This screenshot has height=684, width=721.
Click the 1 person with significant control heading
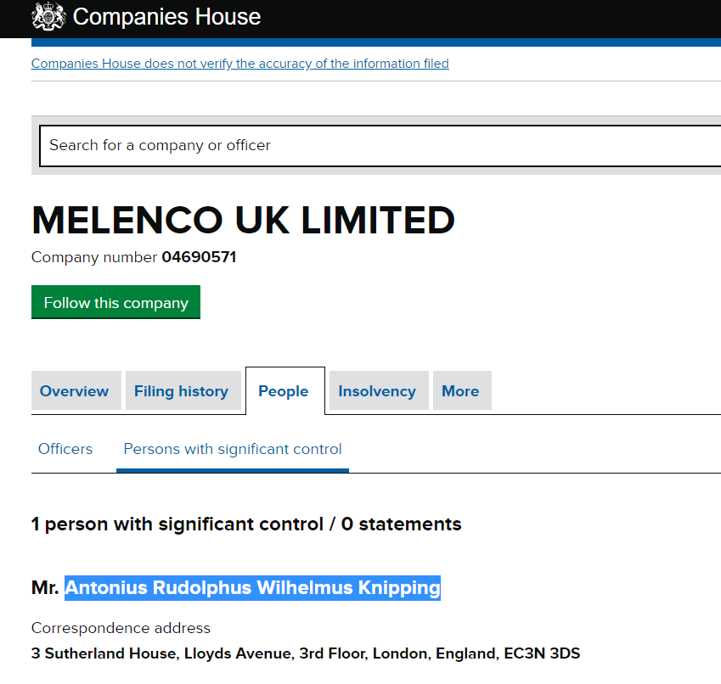tap(246, 524)
